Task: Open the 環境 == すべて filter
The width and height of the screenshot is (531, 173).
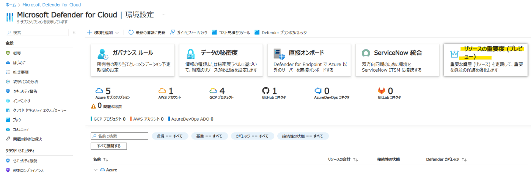Action: [170, 136]
